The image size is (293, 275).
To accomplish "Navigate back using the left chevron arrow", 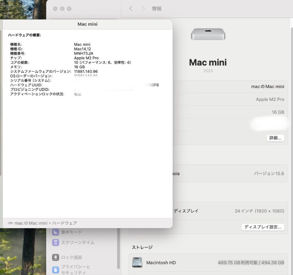I will click(130, 8).
